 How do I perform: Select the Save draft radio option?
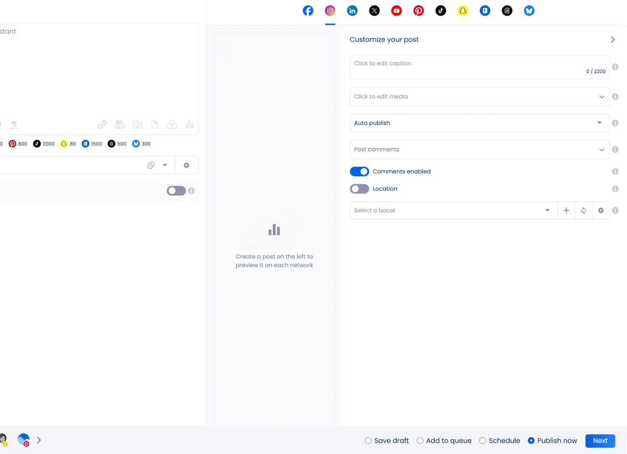point(368,441)
